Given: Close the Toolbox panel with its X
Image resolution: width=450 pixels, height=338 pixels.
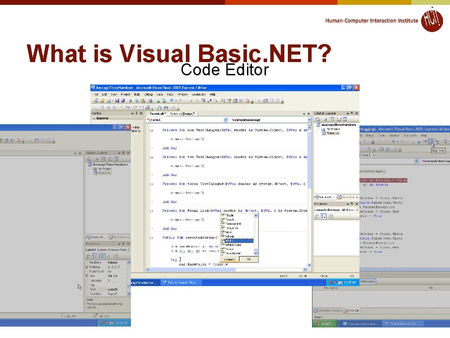Looking at the screenshot, I should tap(141, 114).
